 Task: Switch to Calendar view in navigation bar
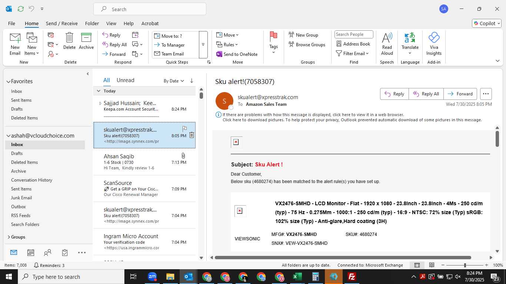click(31, 253)
